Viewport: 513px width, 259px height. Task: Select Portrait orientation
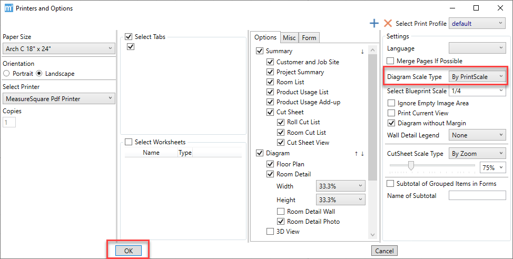pos(6,74)
